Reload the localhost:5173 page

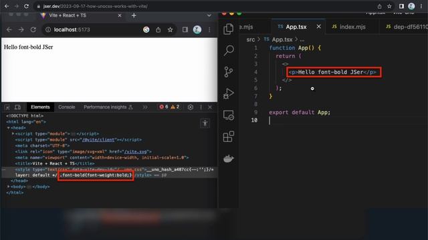(x=33, y=29)
